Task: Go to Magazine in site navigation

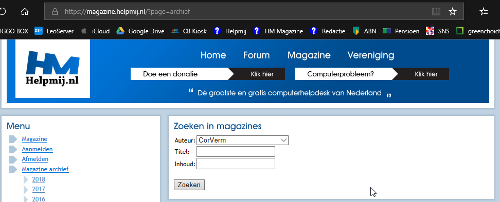Action: [309, 55]
